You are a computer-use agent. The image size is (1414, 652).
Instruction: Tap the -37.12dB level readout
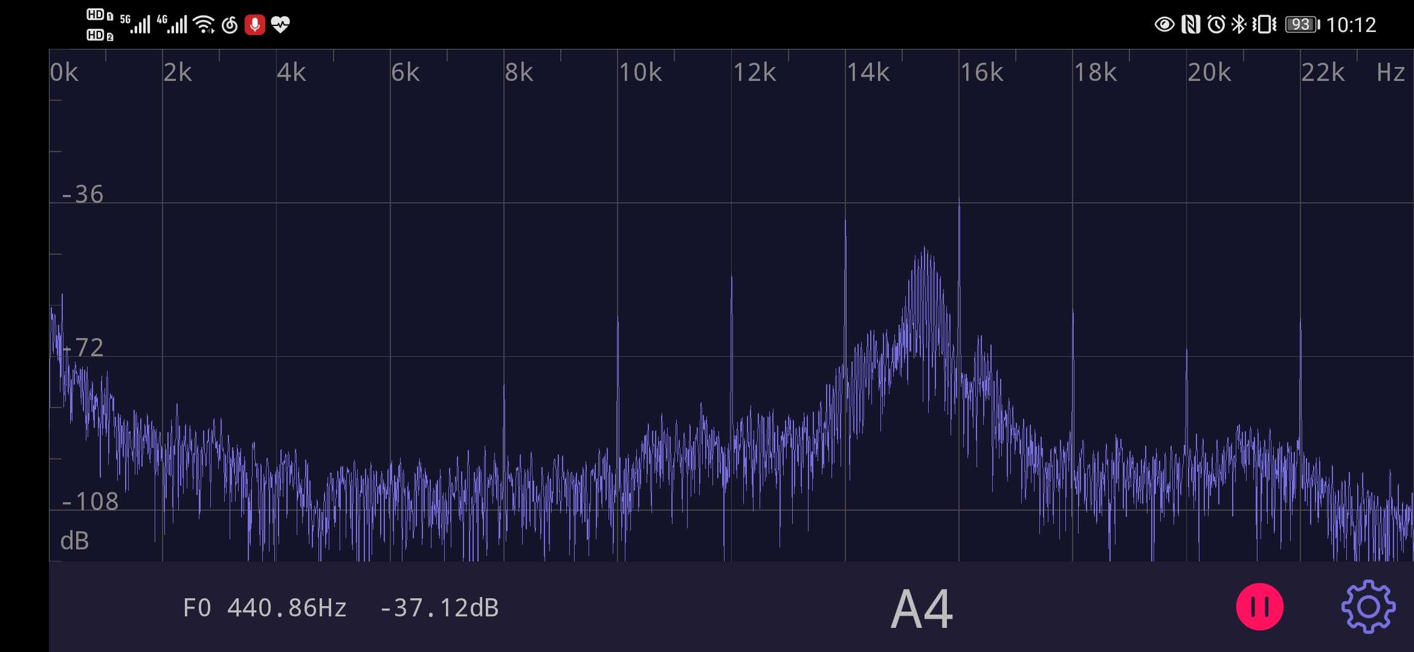point(439,608)
